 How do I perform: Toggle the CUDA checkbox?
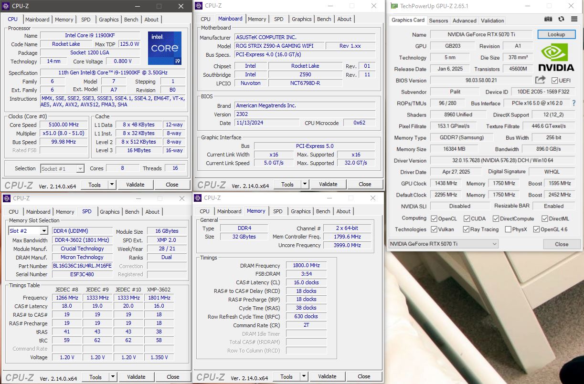(467, 218)
